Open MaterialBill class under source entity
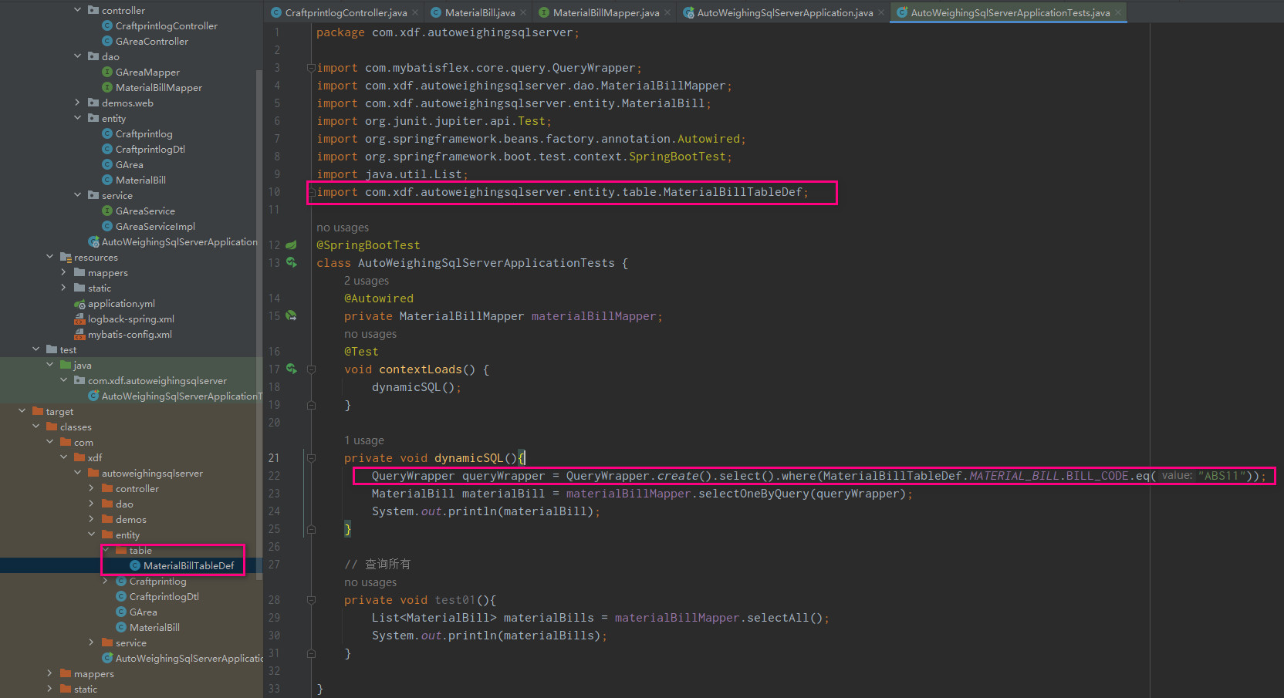 [x=140, y=180]
